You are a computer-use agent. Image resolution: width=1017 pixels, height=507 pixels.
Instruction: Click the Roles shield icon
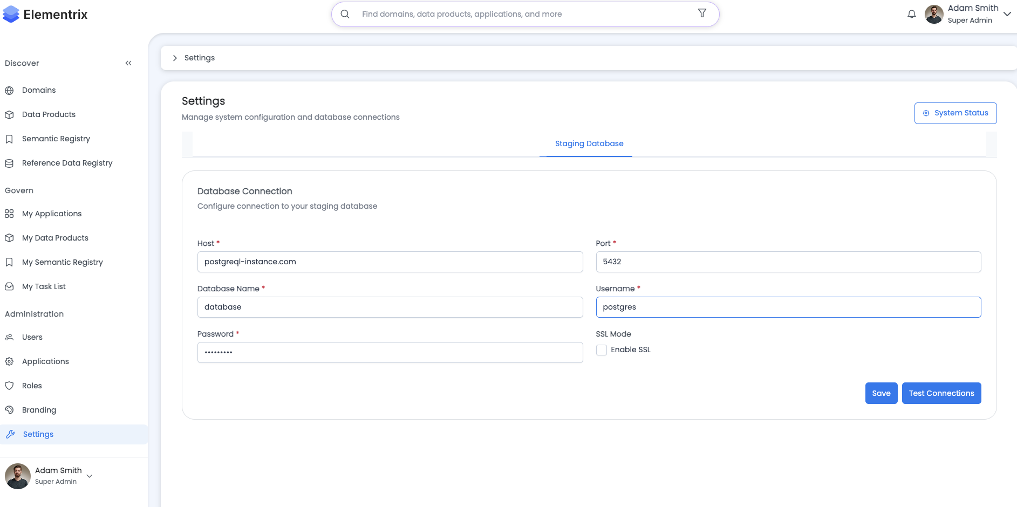tap(9, 386)
